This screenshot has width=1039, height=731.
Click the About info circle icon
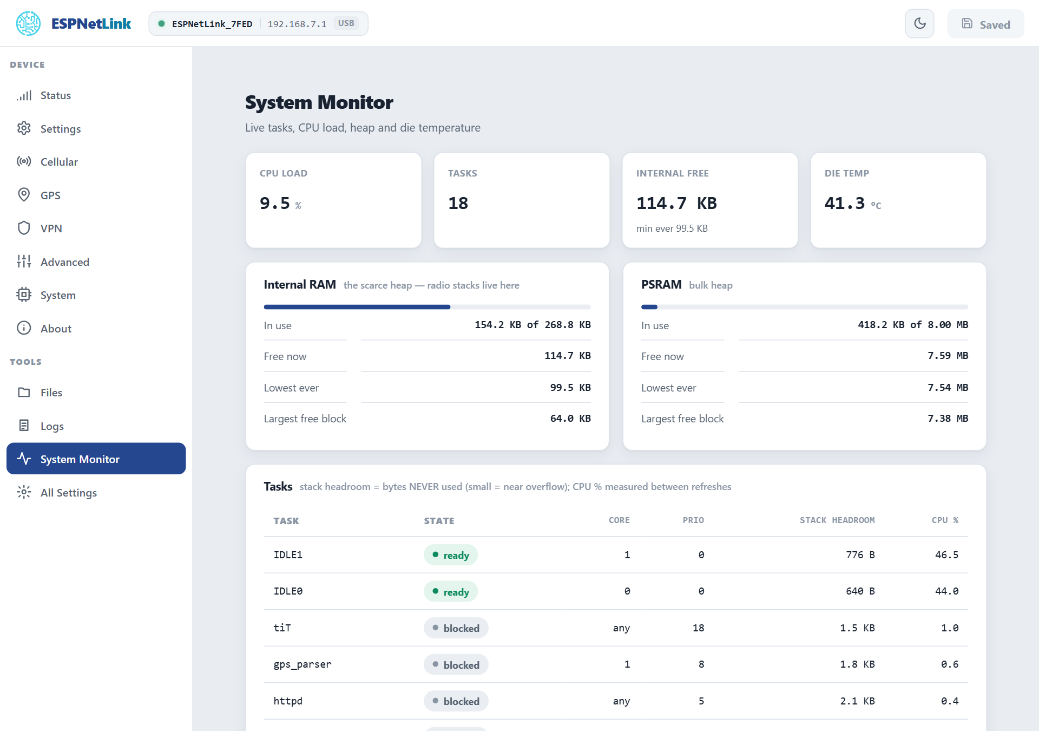[24, 328]
